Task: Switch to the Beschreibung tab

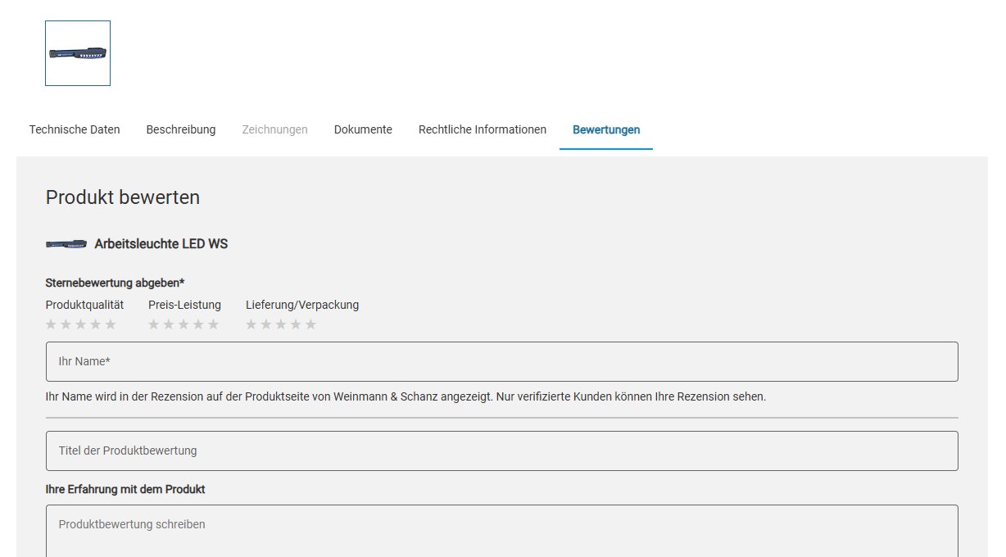Action: point(181,129)
